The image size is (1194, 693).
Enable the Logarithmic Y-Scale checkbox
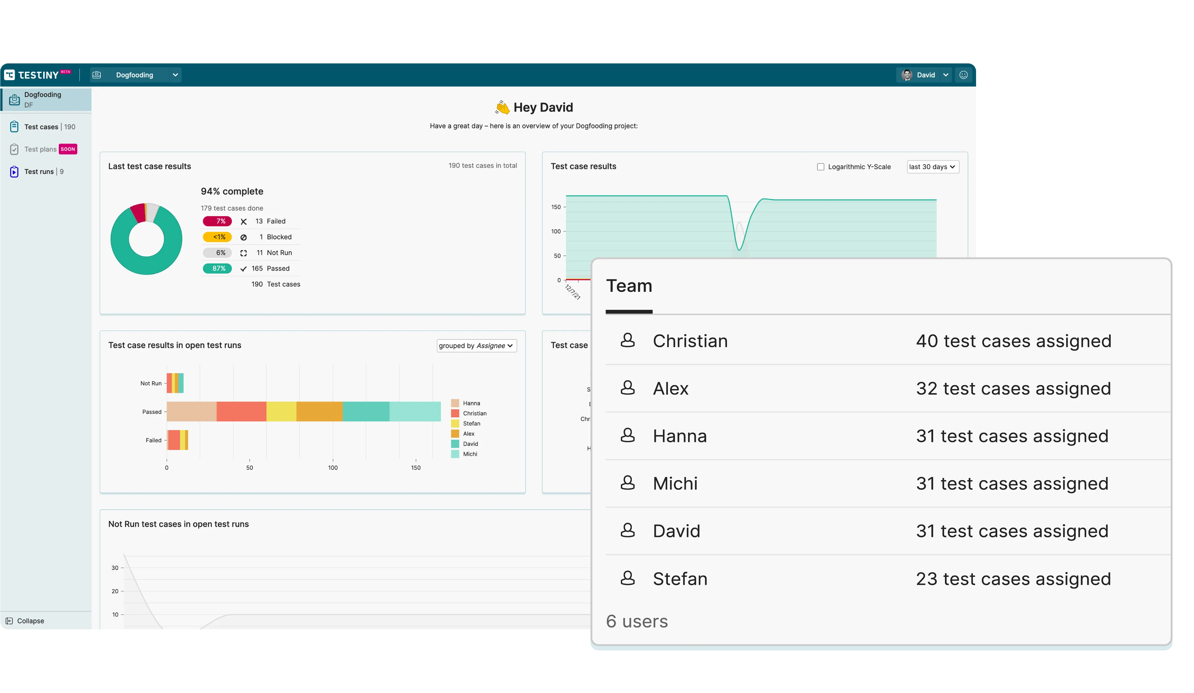point(821,167)
